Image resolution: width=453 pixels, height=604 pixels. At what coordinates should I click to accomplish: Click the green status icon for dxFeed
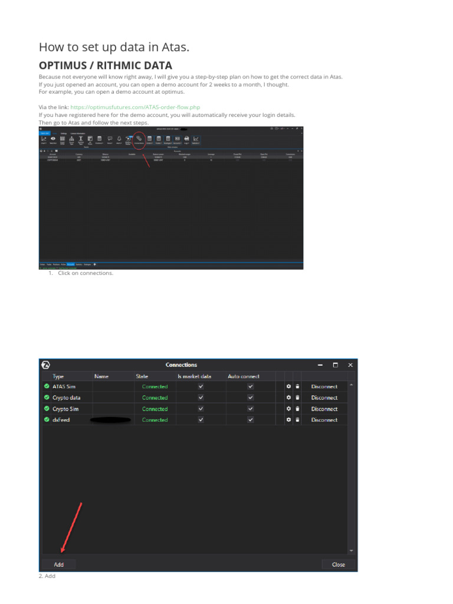(x=47, y=419)
